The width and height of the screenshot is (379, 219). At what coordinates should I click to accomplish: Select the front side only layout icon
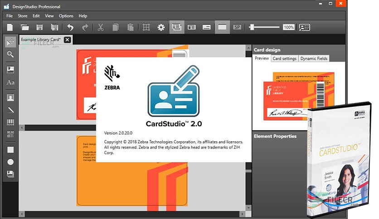[x=192, y=27]
